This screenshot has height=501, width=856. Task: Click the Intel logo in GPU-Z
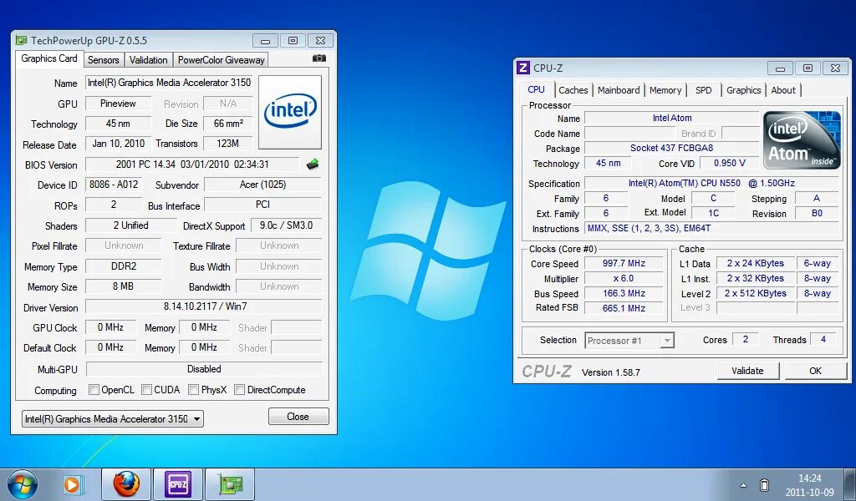tap(290, 112)
